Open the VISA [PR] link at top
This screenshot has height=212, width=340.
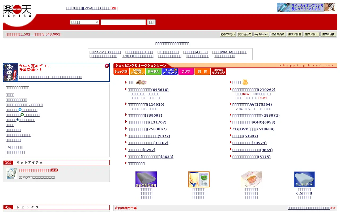(92, 8)
